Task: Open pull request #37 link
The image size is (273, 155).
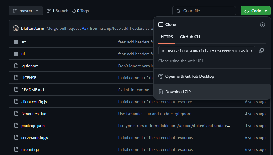Action: [85, 28]
